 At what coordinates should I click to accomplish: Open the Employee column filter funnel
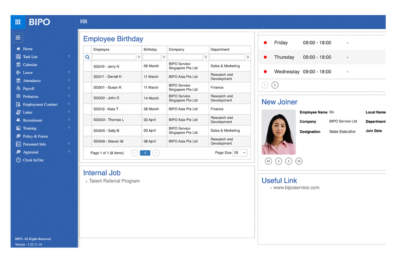point(139,57)
